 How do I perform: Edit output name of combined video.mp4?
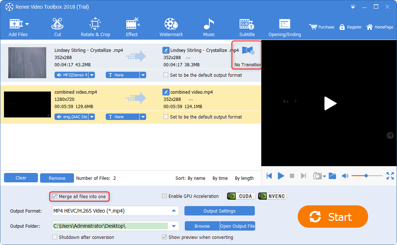point(166,92)
